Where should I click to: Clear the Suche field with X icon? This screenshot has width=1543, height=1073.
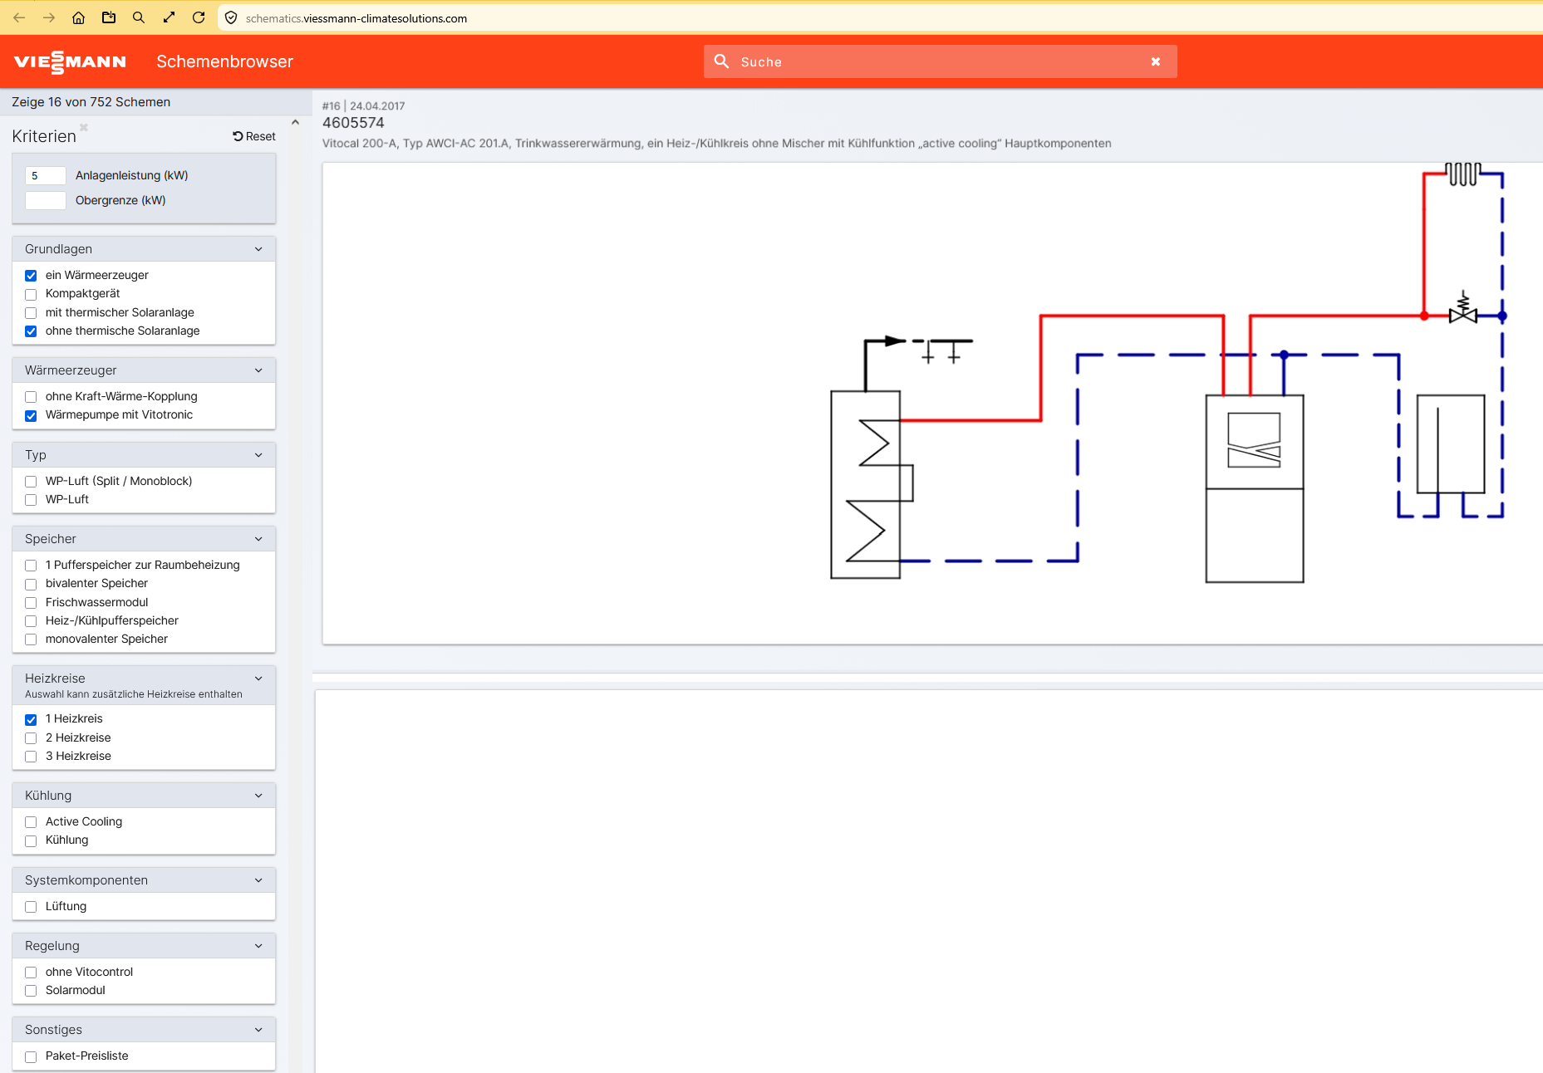1156,61
